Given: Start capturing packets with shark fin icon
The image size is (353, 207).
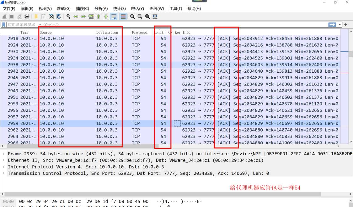Looking at the screenshot, I should (4, 16).
